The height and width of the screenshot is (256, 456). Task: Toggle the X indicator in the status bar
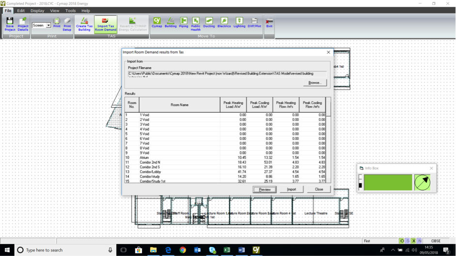pyautogui.click(x=413, y=241)
